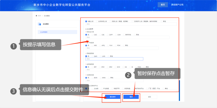Click the 企业遴选 sidebar header icon
This screenshot has height=108, width=217.
pyautogui.click(x=39, y=24)
